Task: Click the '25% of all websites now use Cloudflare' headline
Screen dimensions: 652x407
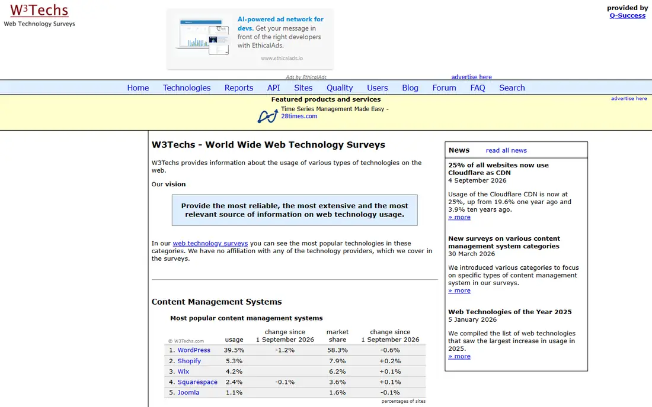Action: (x=498, y=169)
